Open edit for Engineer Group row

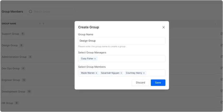(x=221, y=80)
